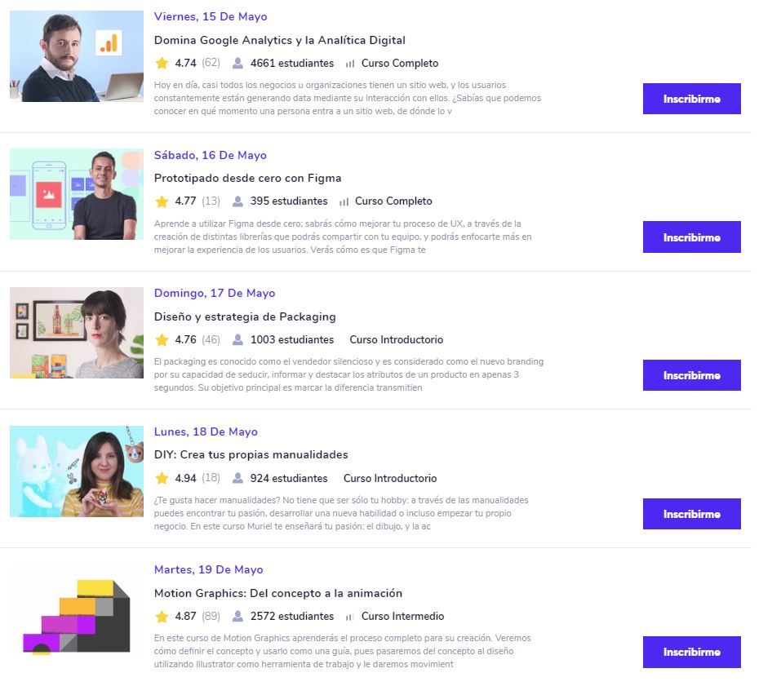This screenshot has width=781, height=686.
Task: Click the star icon beside the 4.76 rating
Action: pos(162,339)
